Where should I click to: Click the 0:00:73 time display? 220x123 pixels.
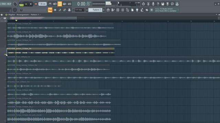click(84, 4)
